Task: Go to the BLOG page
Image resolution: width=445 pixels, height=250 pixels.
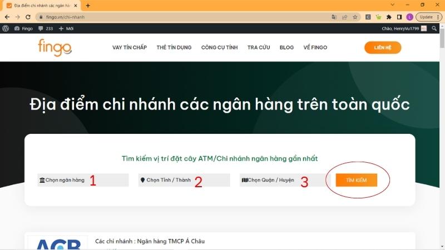Action: (286, 47)
